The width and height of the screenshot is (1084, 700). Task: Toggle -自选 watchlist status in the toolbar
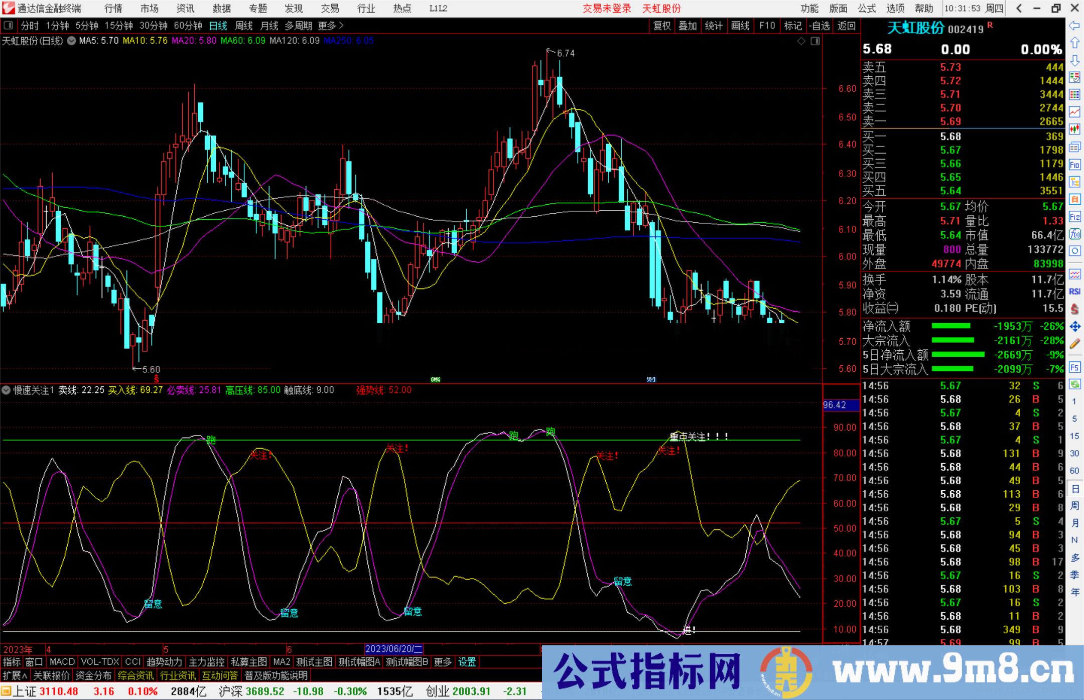tap(820, 26)
